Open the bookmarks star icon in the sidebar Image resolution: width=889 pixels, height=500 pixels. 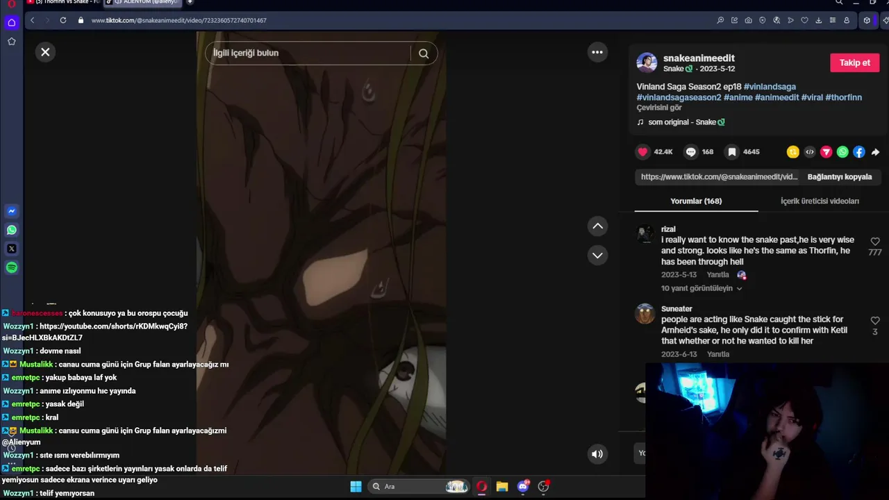pos(12,42)
